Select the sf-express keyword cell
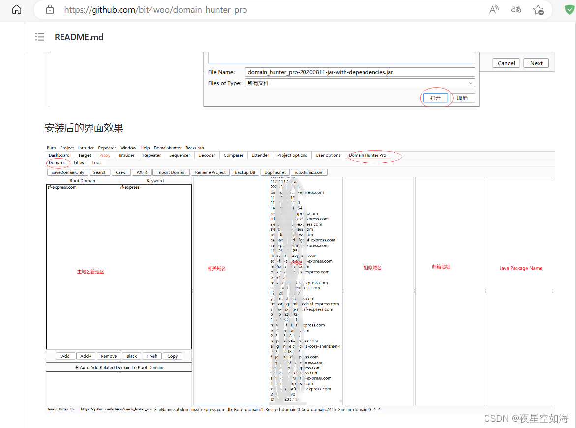 tap(155, 187)
